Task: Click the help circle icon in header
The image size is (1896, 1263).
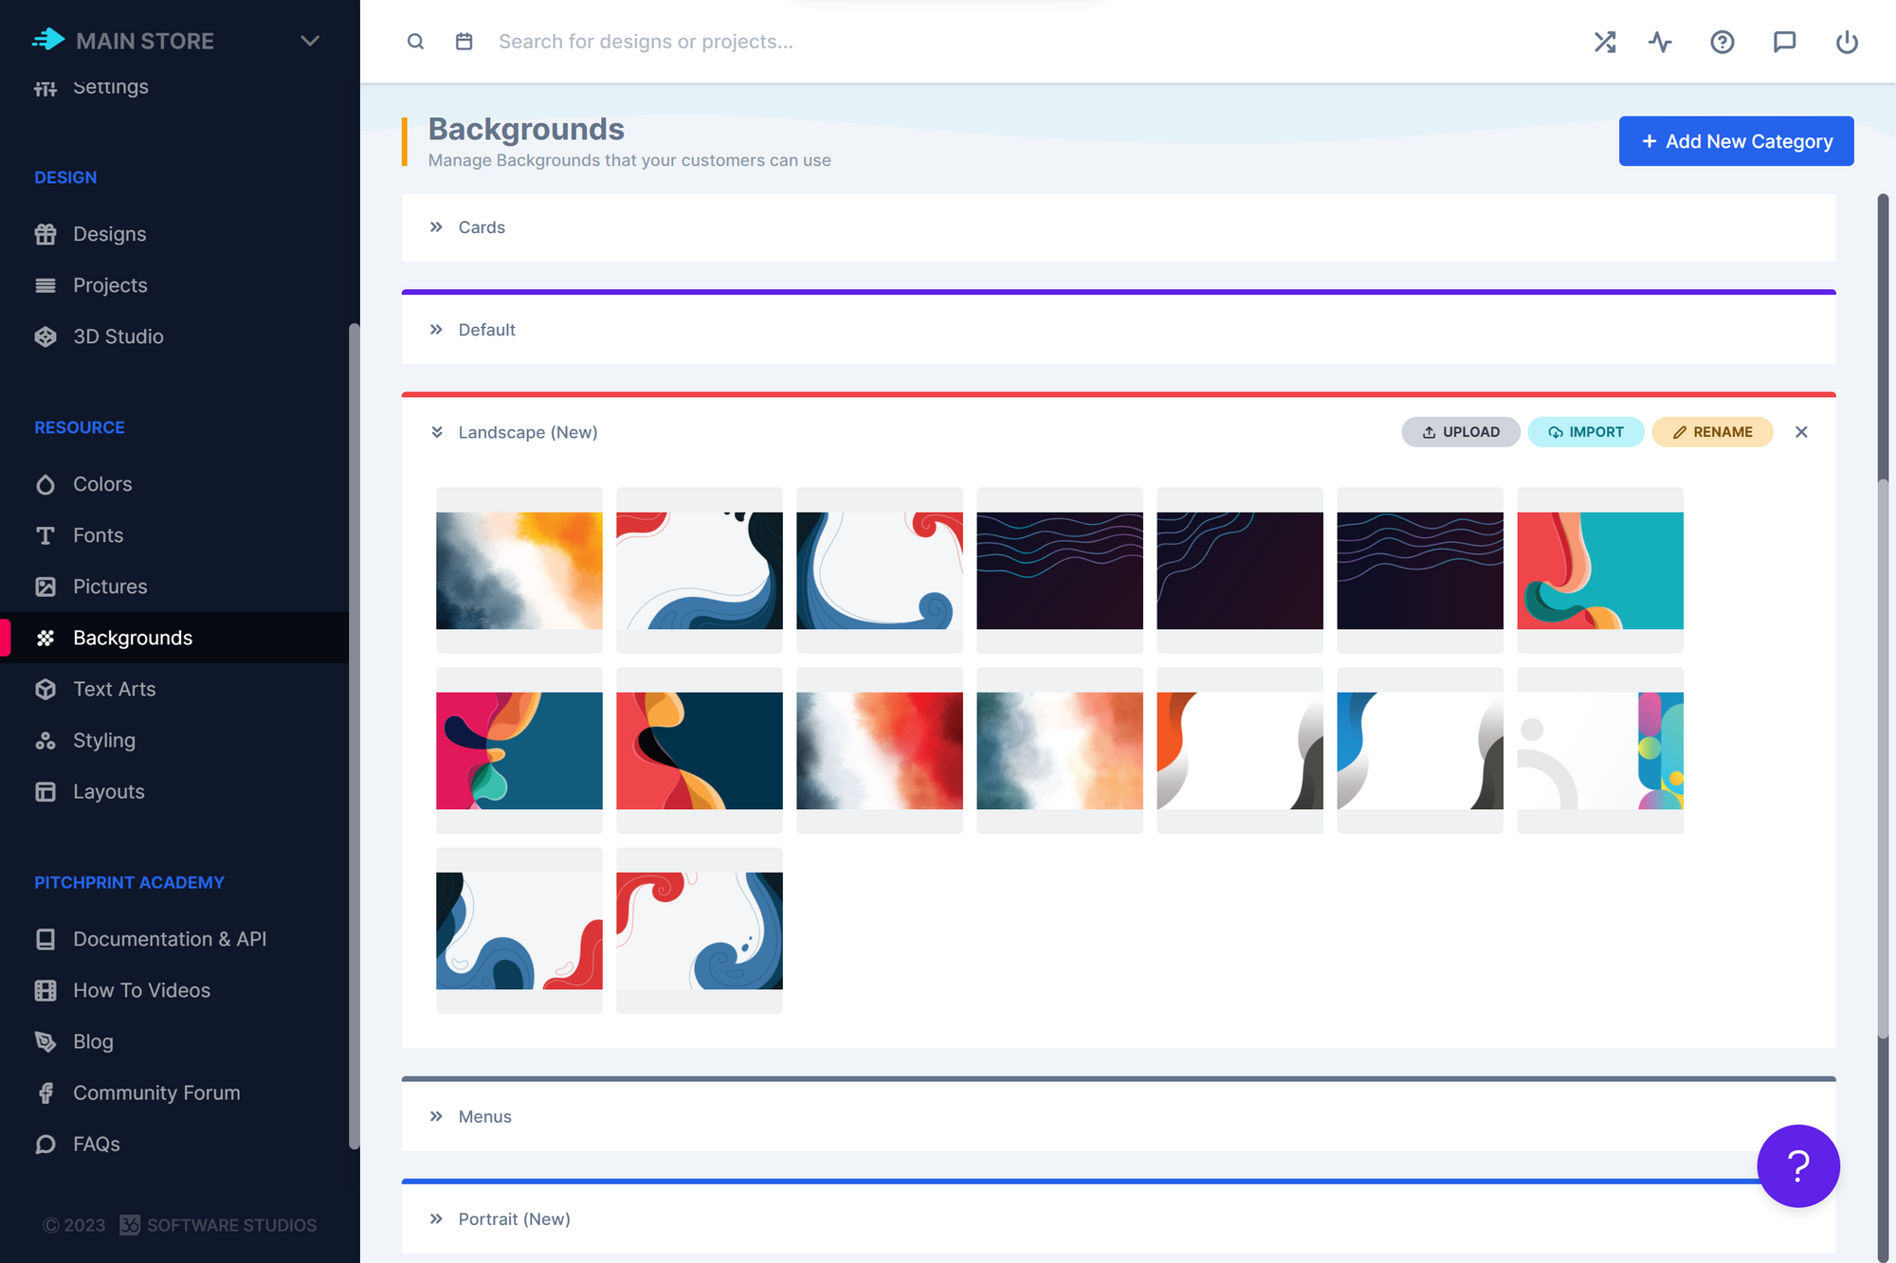Action: pos(1722,42)
